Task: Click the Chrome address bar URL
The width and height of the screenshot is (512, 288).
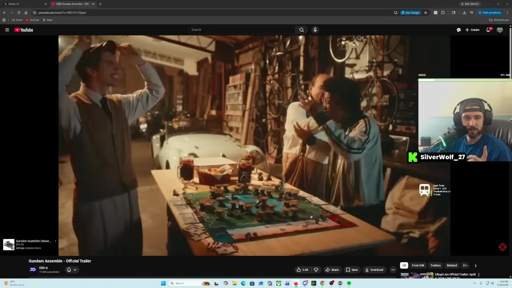Action: pyautogui.click(x=62, y=12)
